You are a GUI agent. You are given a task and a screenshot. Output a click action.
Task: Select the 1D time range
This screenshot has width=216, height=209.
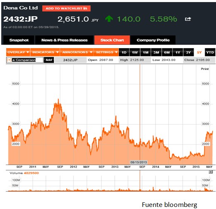(124, 52)
